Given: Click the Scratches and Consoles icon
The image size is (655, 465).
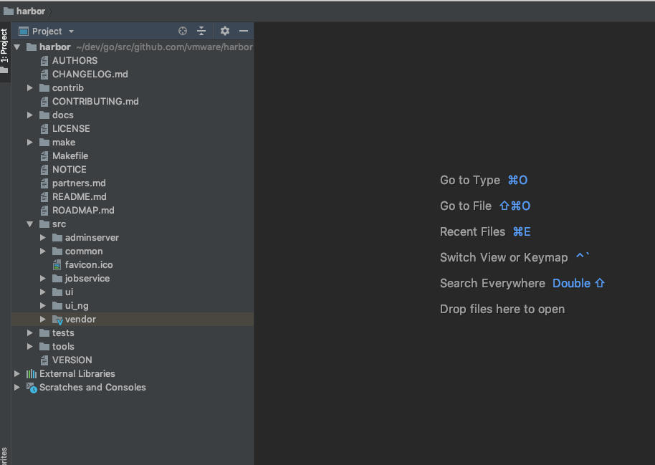Looking at the screenshot, I should (x=31, y=387).
